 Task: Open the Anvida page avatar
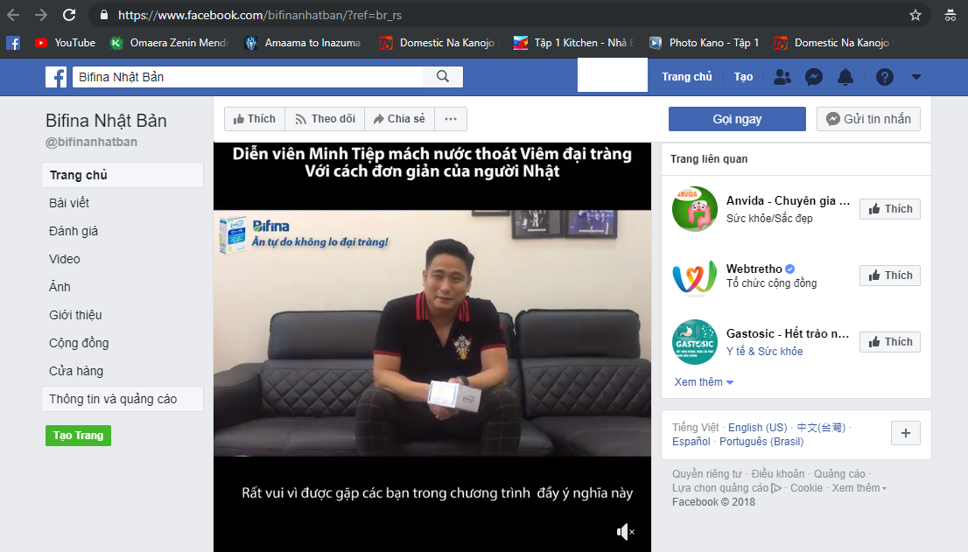695,209
